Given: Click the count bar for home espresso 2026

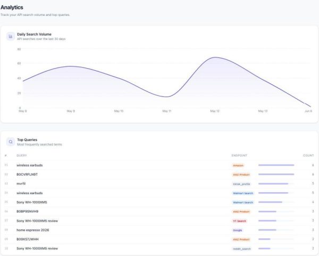Looking at the screenshot, I should tap(276, 230).
